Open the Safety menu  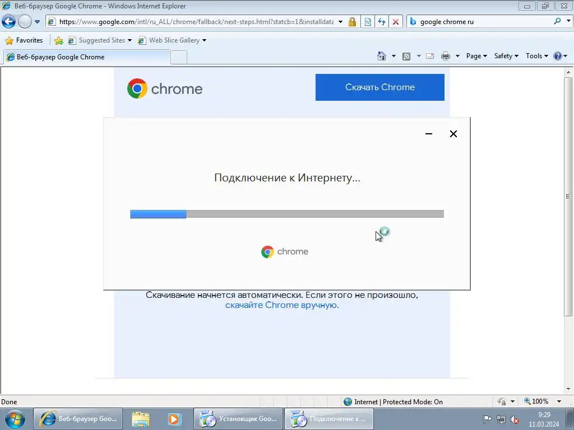point(506,56)
